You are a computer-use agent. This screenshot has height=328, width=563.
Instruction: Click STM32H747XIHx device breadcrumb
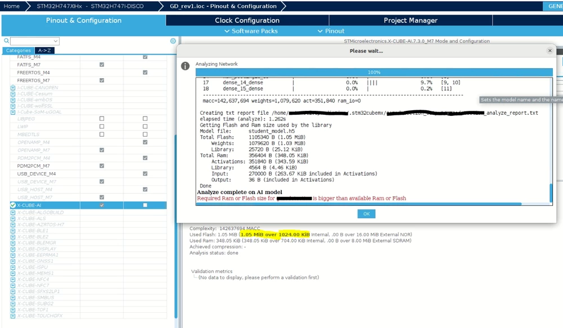click(90, 6)
